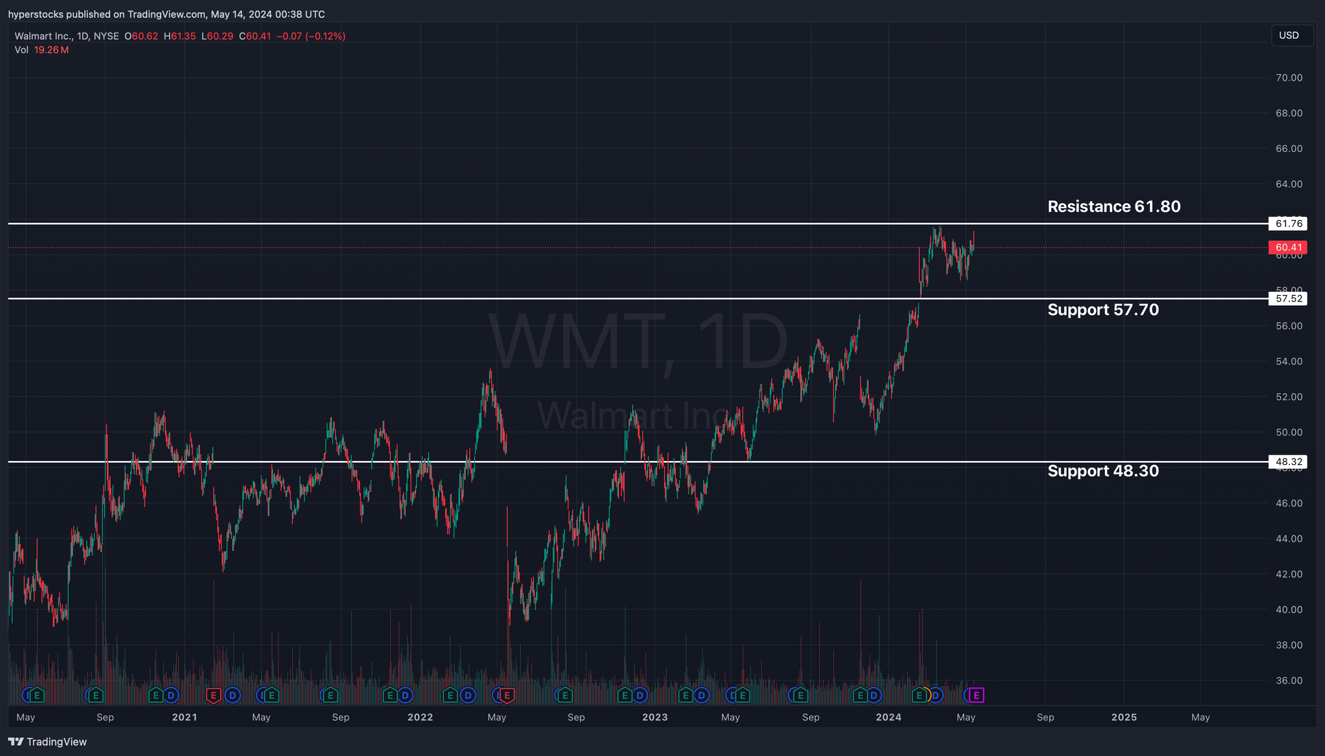This screenshot has width=1325, height=756.
Task: Click red earnings E marker after 2021 label
Action: [x=213, y=695]
